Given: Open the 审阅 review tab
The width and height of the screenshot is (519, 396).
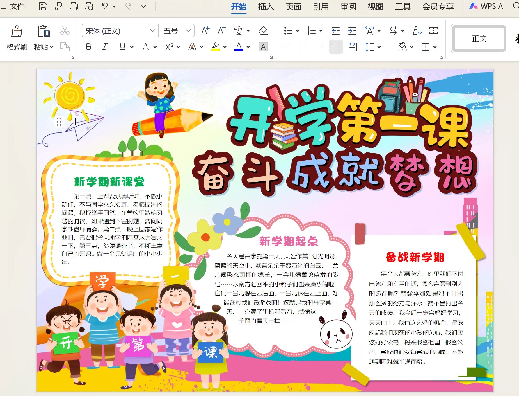Looking at the screenshot, I should click(348, 6).
